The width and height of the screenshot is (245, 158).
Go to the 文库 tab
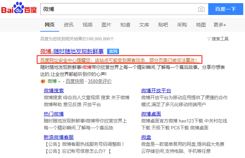click(144, 25)
